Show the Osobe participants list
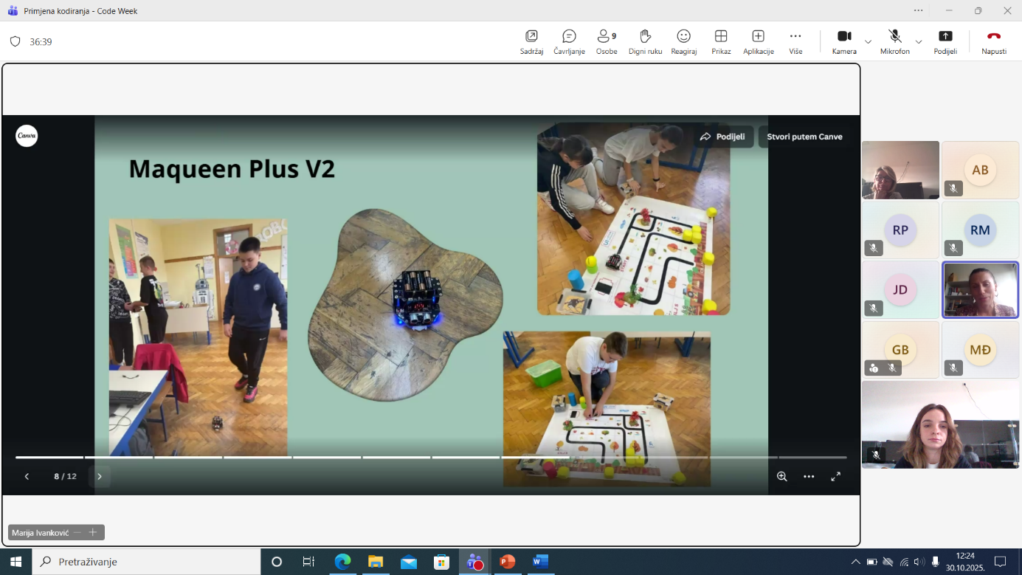 point(607,42)
